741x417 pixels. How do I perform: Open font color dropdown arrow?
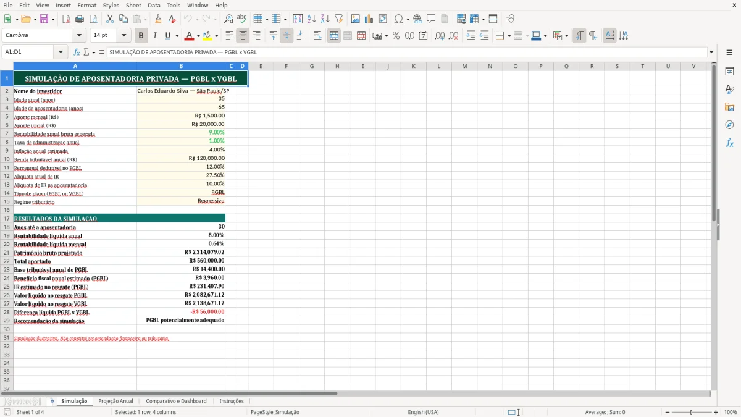click(x=198, y=36)
